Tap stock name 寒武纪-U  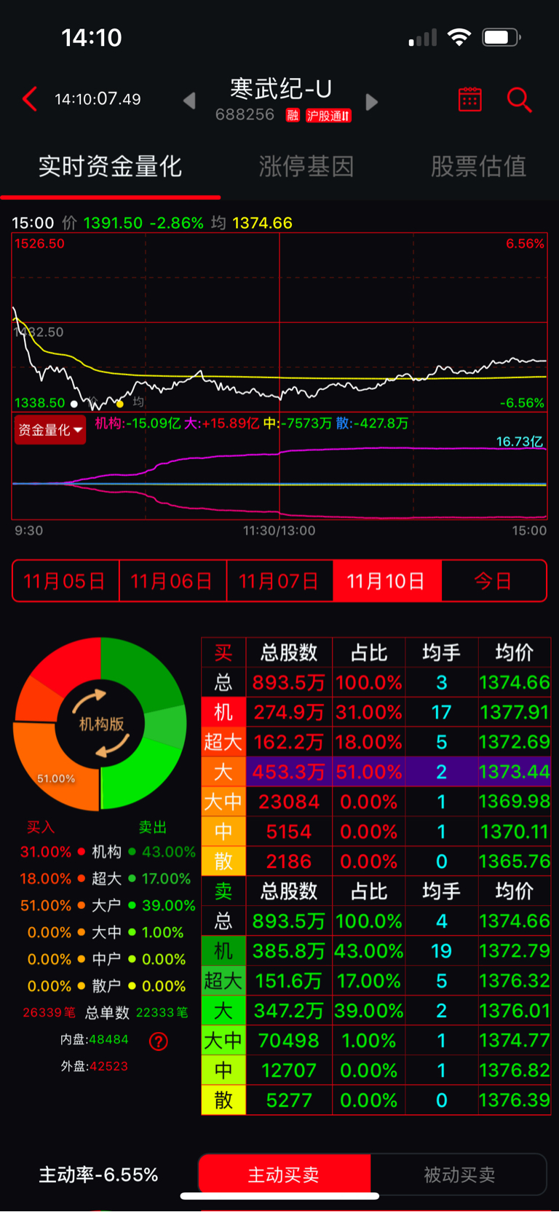(281, 89)
